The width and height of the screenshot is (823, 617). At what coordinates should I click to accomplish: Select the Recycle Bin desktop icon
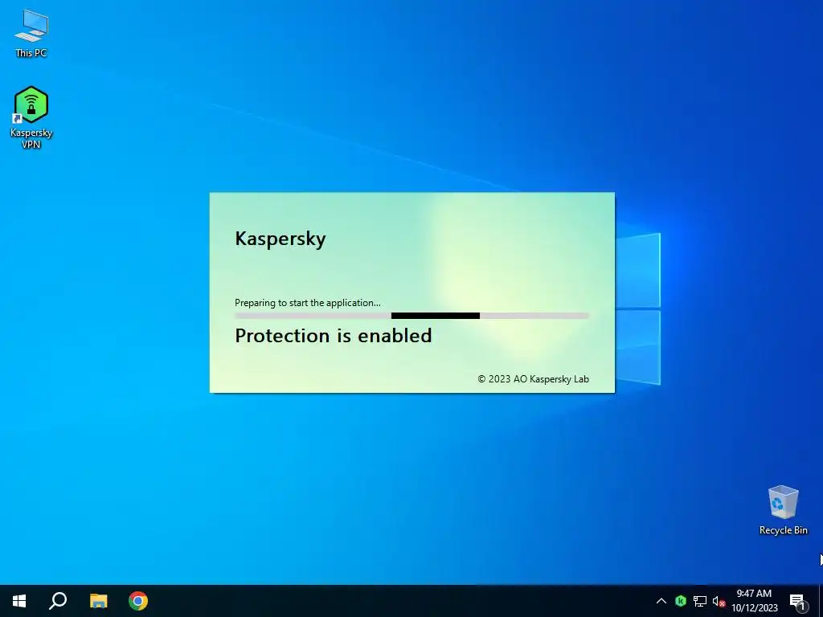pos(783,510)
